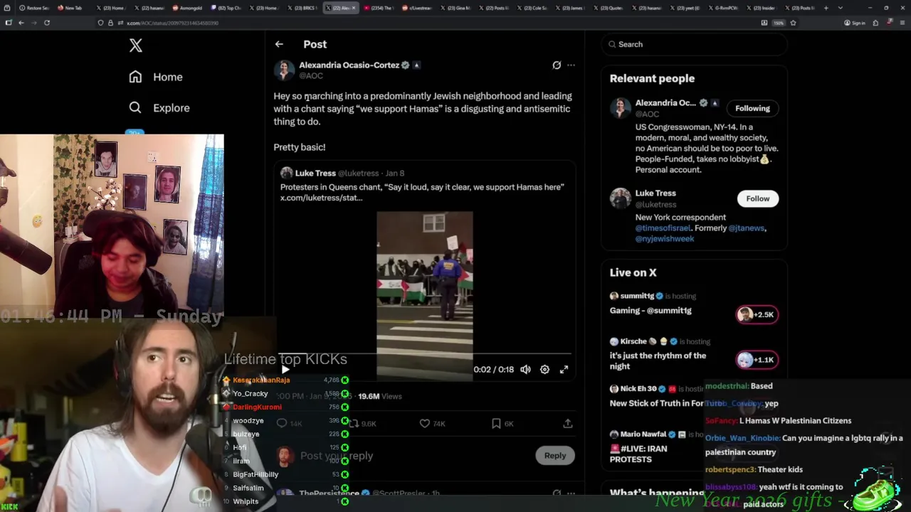The image size is (911, 512).
Task: Click the +2.5K listeners badge
Action: [x=757, y=314]
